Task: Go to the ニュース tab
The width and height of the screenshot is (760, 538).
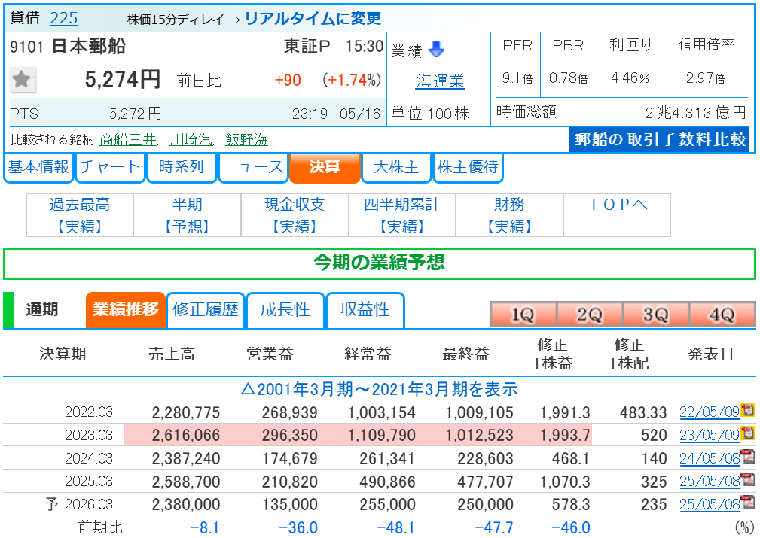Action: click(254, 168)
